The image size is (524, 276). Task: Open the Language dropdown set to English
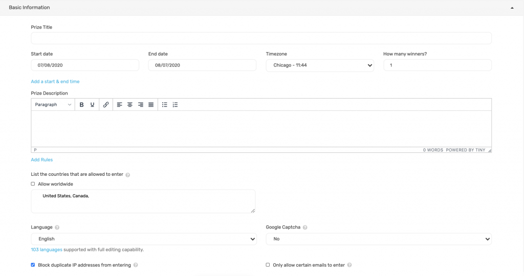click(144, 239)
